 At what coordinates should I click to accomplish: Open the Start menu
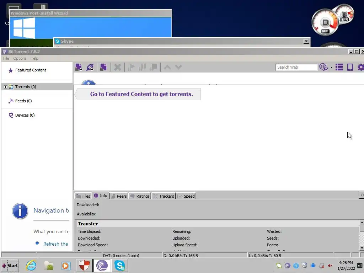point(10,266)
